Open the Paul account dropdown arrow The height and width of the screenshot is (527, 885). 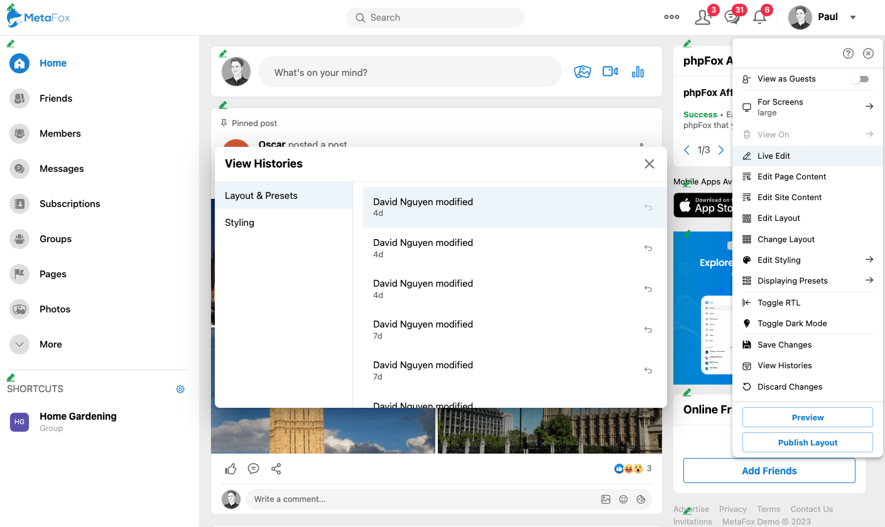click(853, 18)
